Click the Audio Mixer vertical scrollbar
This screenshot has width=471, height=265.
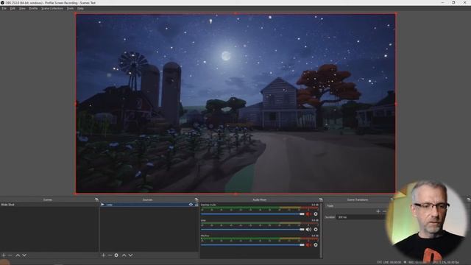coord(321,230)
